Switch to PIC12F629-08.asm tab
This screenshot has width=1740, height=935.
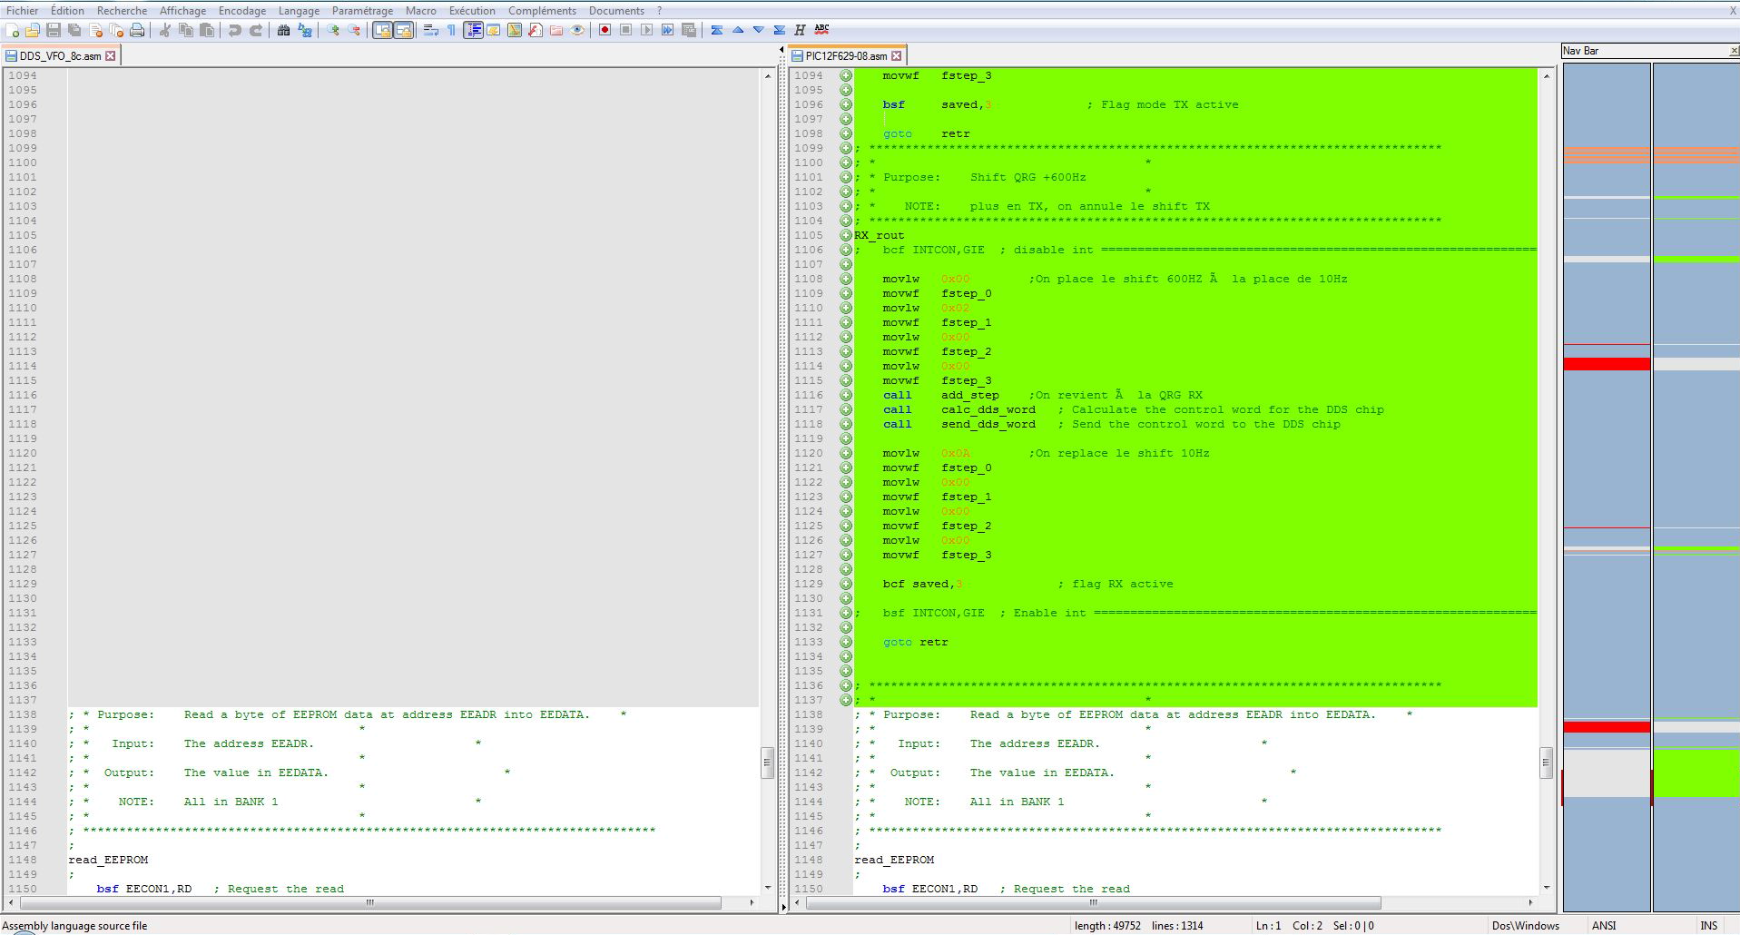click(846, 56)
